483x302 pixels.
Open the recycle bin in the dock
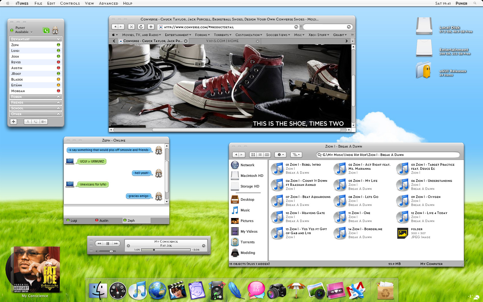385,290
